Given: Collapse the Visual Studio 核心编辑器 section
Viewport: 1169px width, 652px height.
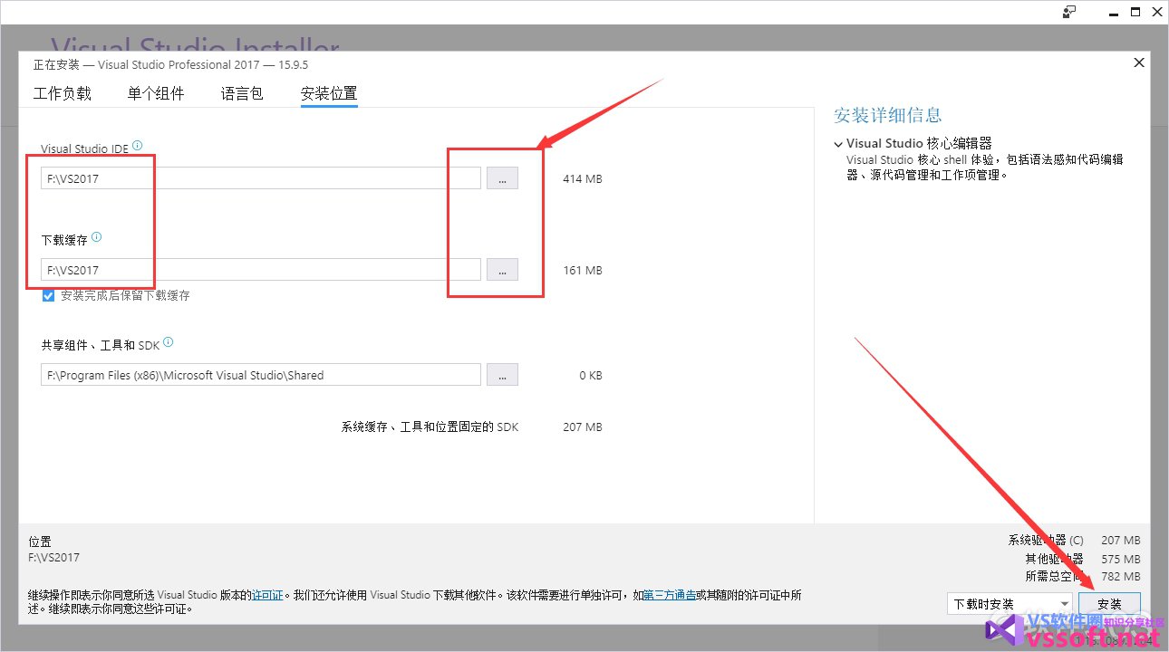Looking at the screenshot, I should (x=838, y=144).
